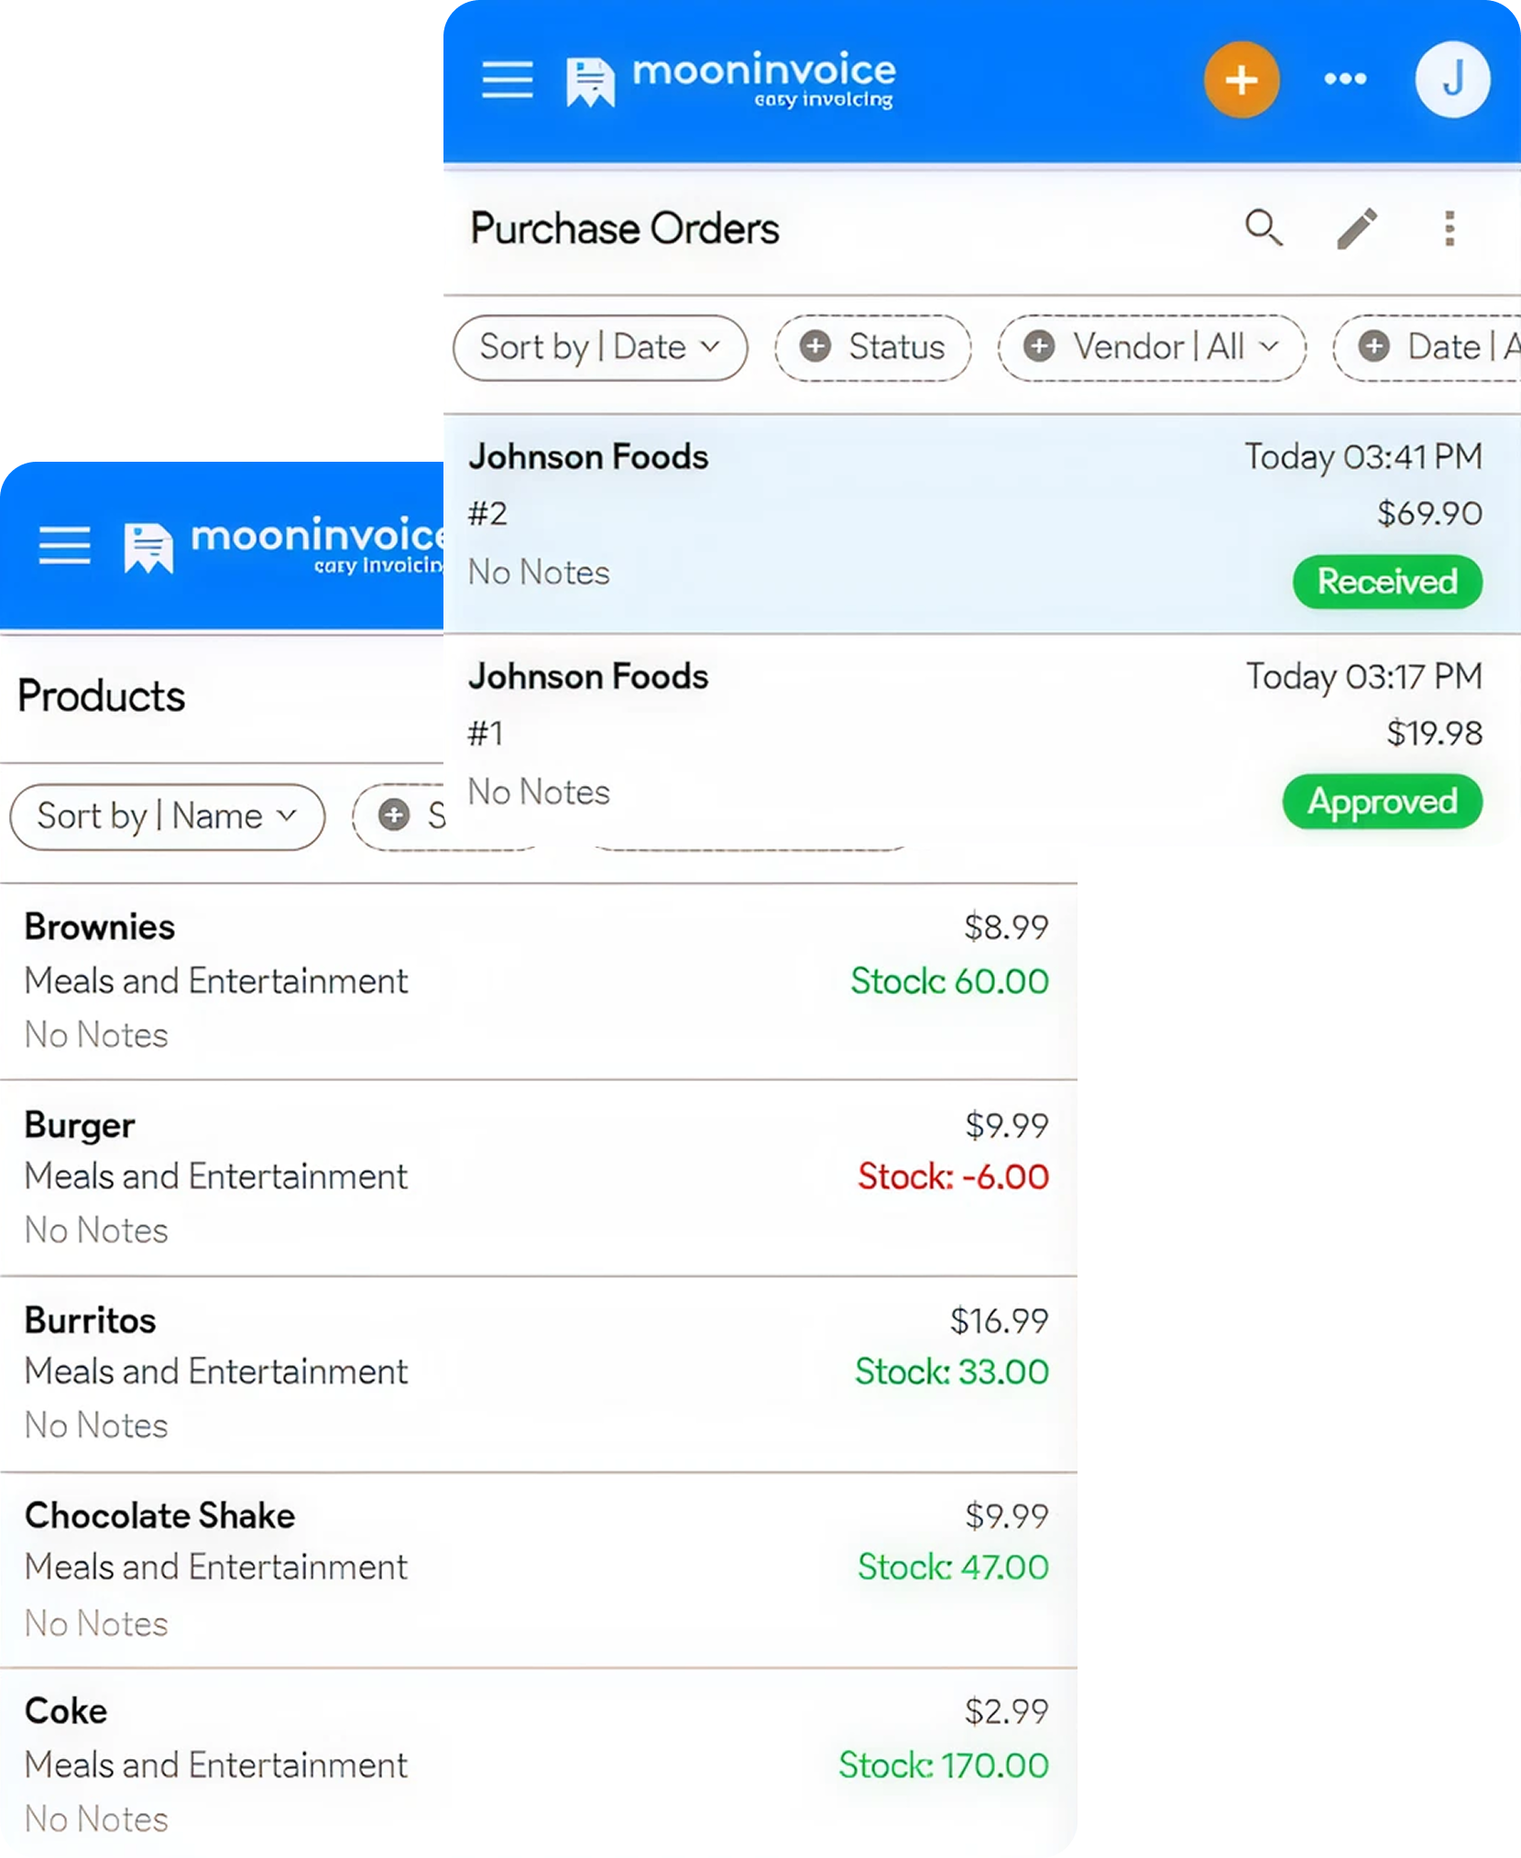Open the J user profile avatar
This screenshot has width=1521, height=1858.
click(1452, 80)
